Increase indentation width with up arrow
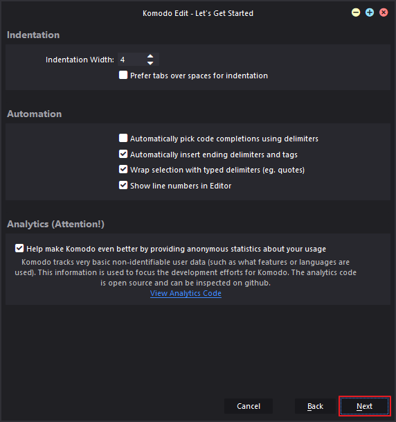This screenshot has height=422, width=396. pyautogui.click(x=150, y=56)
